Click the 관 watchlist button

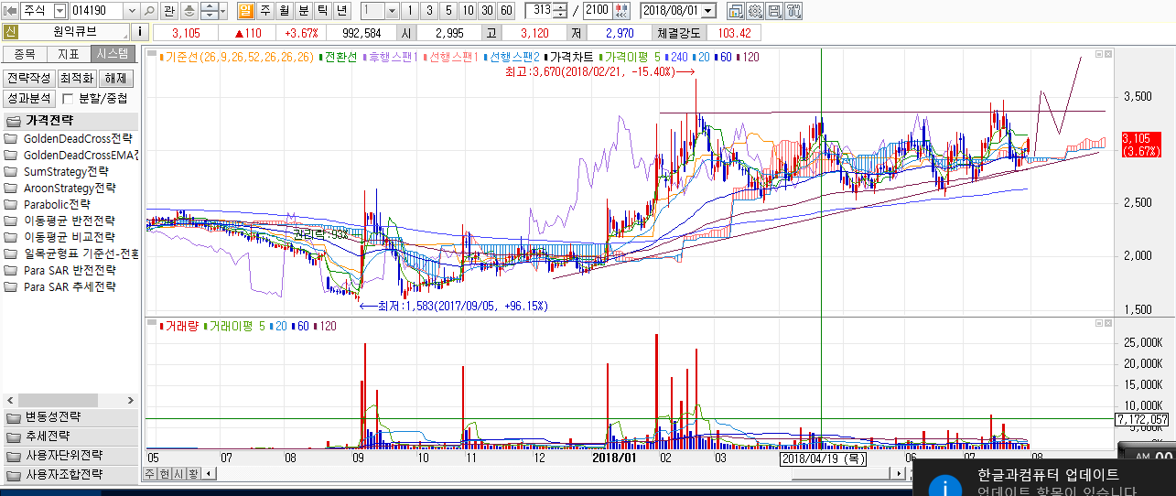tap(169, 11)
